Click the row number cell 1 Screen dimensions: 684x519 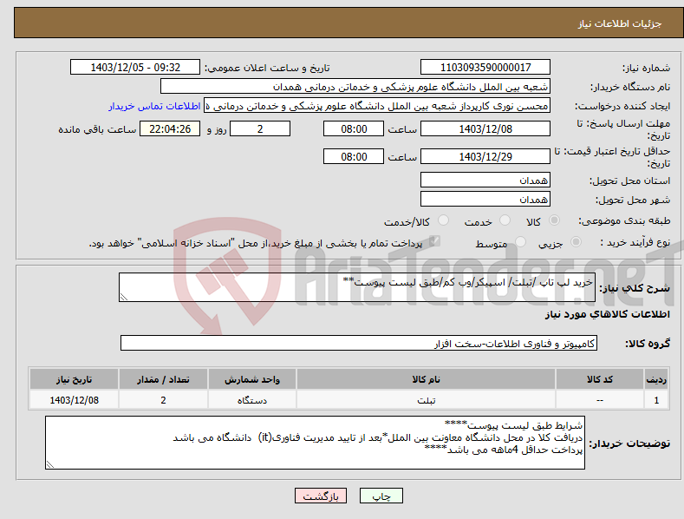point(656,400)
